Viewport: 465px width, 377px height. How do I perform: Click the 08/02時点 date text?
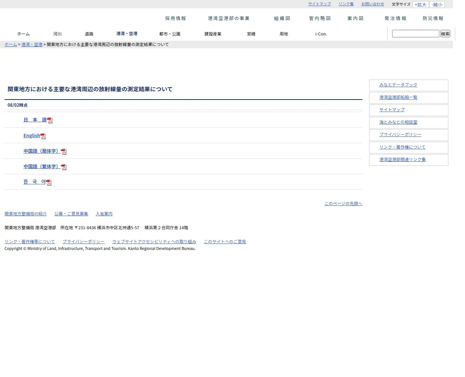click(17, 105)
